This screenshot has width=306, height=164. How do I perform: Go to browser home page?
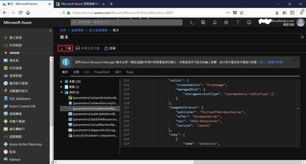coord(28,13)
